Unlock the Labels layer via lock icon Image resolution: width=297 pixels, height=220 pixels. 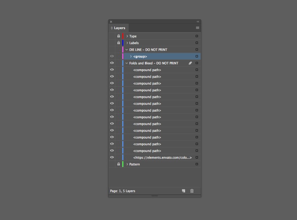tap(118, 43)
